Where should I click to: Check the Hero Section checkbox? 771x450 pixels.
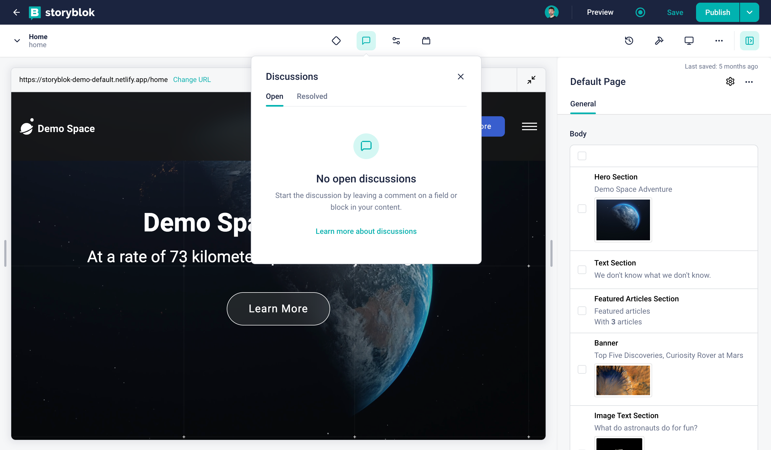[582, 208]
